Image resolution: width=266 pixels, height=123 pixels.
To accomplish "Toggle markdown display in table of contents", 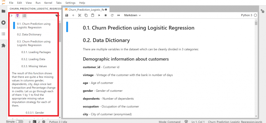I will coord(18,16).
